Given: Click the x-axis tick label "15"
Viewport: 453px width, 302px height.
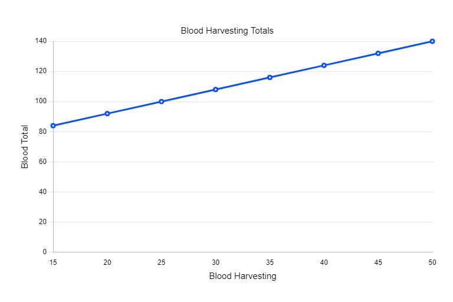Looking at the screenshot, I should [53, 262].
